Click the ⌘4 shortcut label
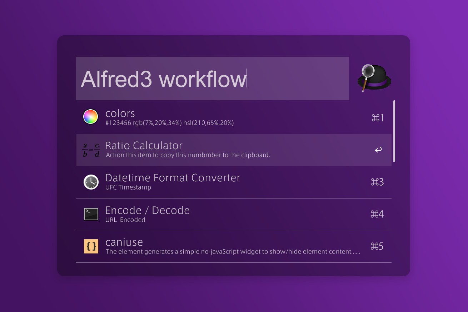This screenshot has width=468, height=312. (x=377, y=214)
